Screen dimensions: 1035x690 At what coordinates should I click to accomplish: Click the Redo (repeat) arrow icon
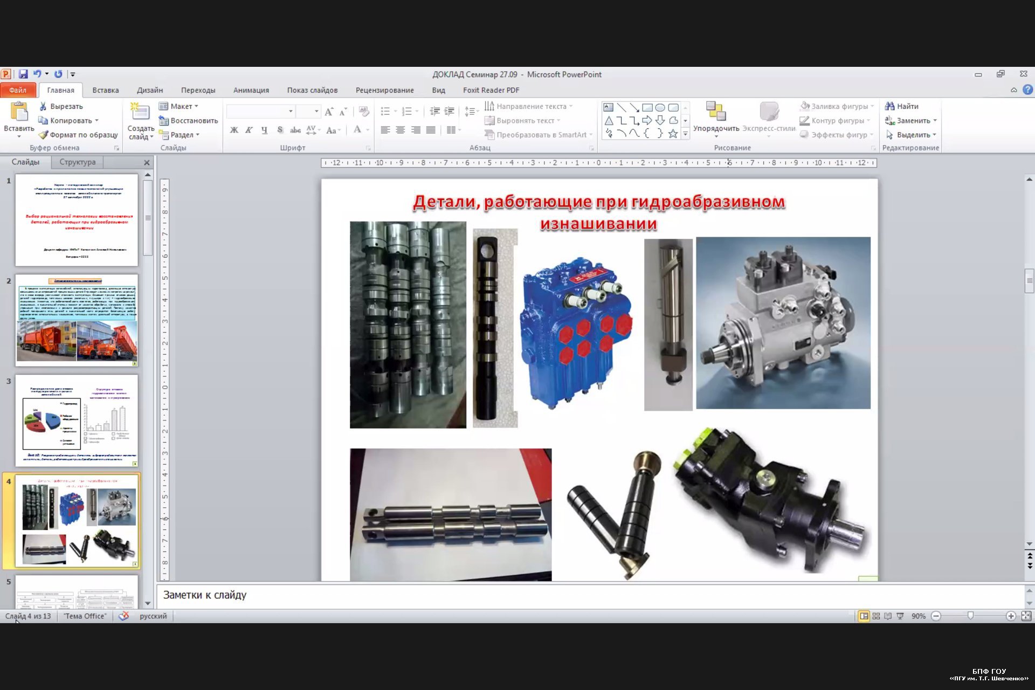point(58,74)
